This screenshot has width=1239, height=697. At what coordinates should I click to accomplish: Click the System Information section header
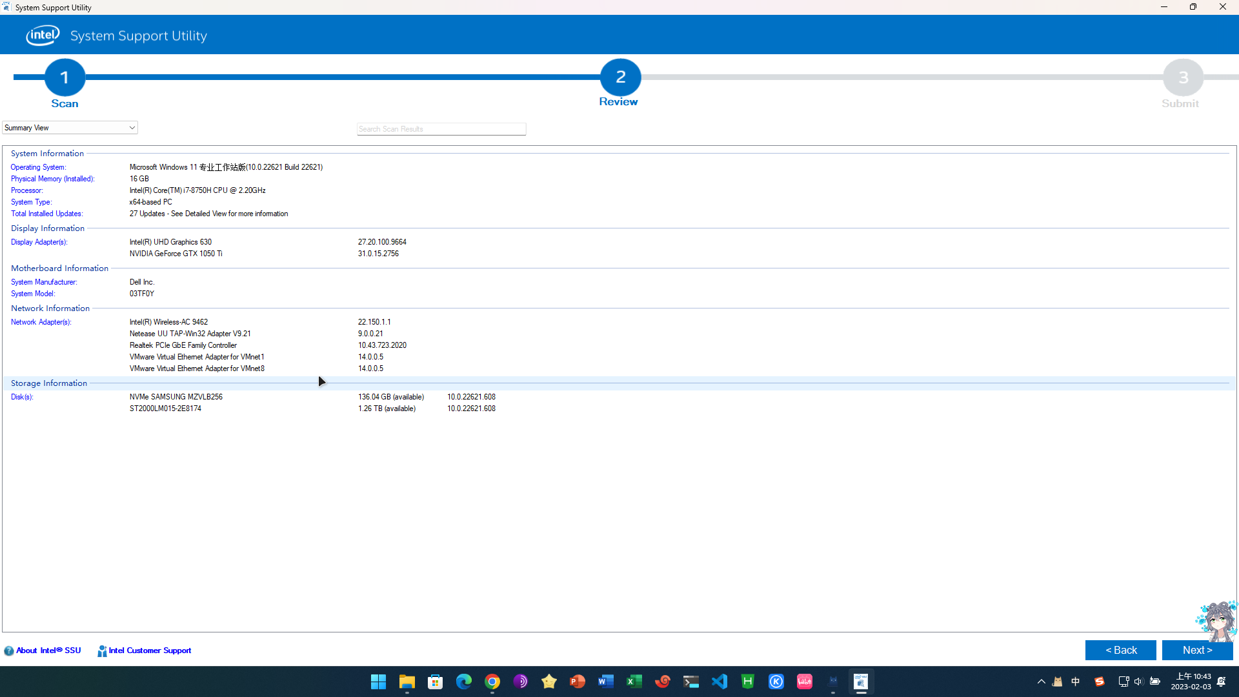click(x=47, y=154)
